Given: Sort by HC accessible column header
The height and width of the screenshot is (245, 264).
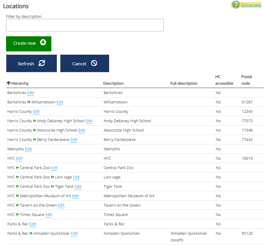Looking at the screenshot, I should tap(224, 80).
